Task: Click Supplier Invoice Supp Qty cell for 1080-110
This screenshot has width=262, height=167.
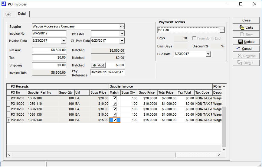Action: click(129, 104)
